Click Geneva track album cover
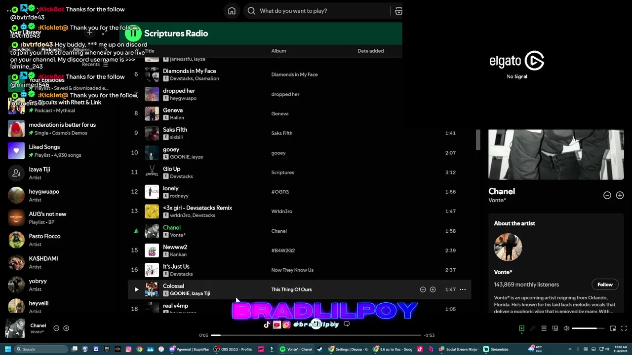Viewport: 632px width, 355px height. (152, 113)
